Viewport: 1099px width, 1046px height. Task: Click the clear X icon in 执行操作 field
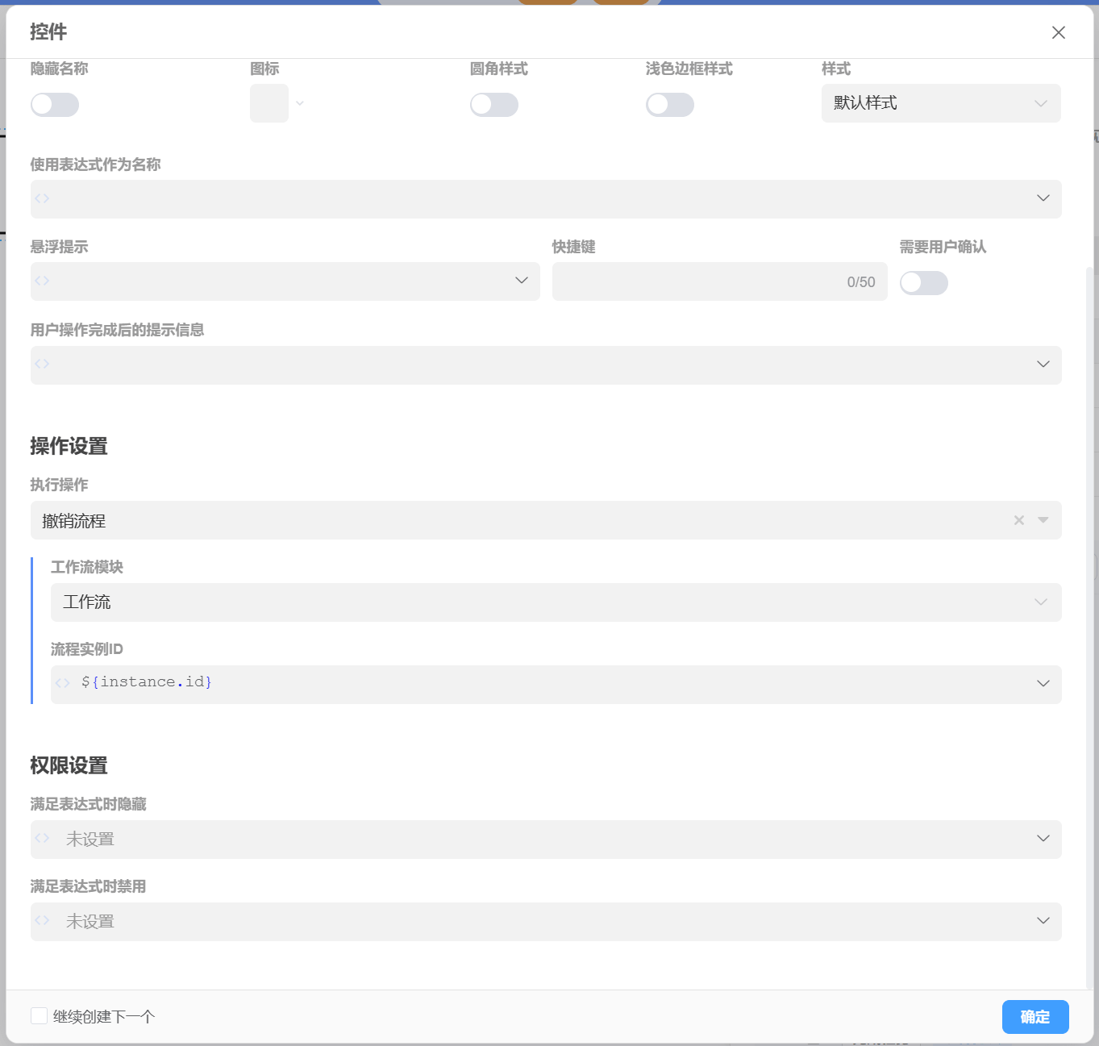(x=1019, y=520)
